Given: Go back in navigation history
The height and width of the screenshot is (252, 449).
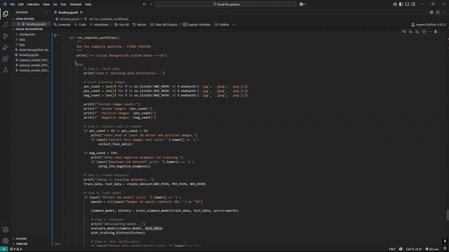Looking at the screenshot, I should (144, 4).
